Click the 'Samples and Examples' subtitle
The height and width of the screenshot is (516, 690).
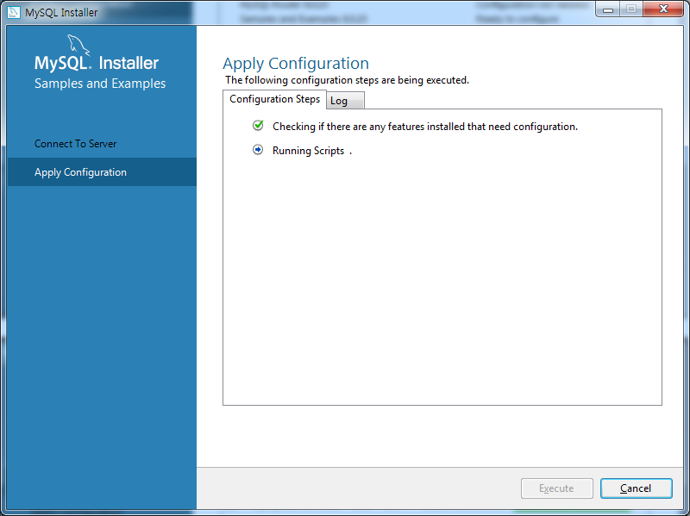point(100,83)
